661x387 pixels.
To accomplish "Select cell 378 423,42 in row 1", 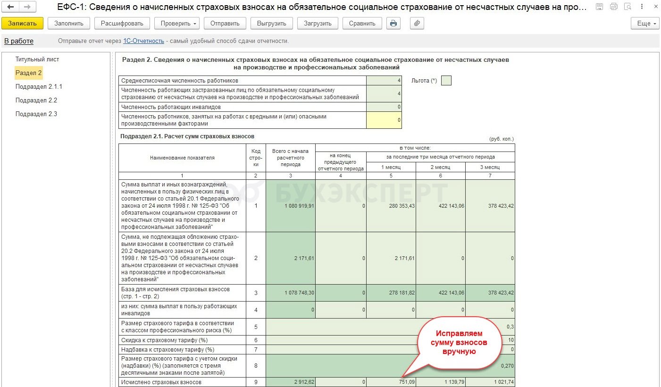I will (490, 206).
